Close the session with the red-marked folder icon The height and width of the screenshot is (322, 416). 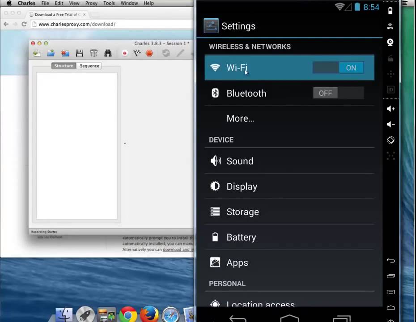[65, 53]
